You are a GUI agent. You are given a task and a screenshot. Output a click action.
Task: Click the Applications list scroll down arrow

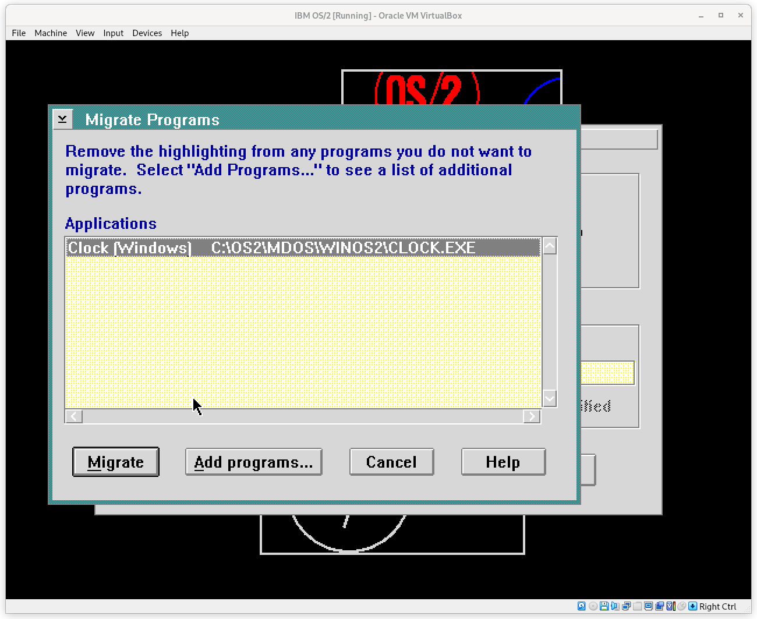tap(550, 398)
